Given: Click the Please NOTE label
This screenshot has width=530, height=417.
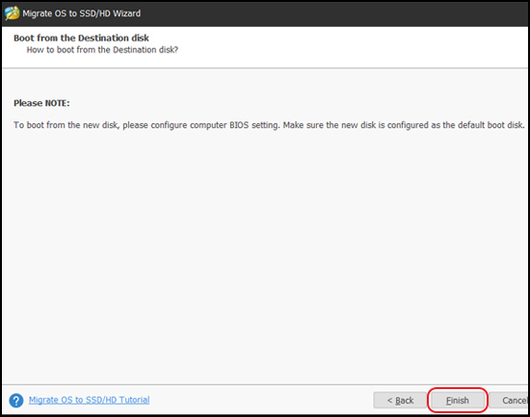Looking at the screenshot, I should pyautogui.click(x=41, y=103).
